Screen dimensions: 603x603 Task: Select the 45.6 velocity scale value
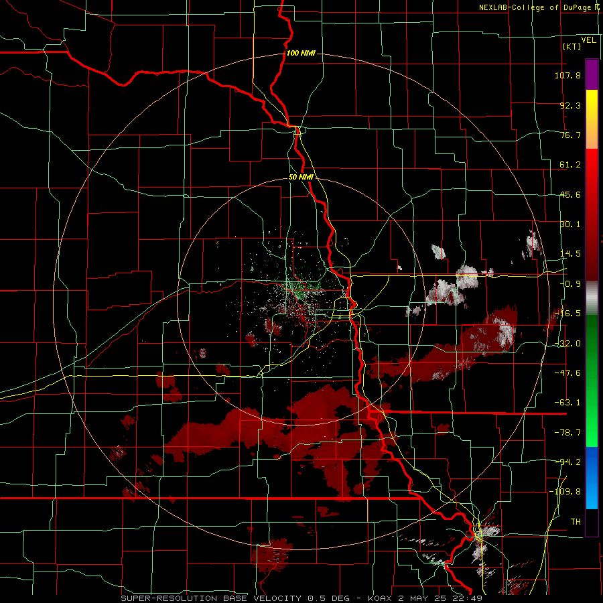pos(570,194)
